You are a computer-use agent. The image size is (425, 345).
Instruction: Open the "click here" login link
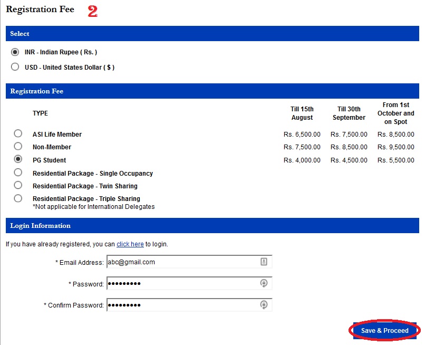point(130,244)
